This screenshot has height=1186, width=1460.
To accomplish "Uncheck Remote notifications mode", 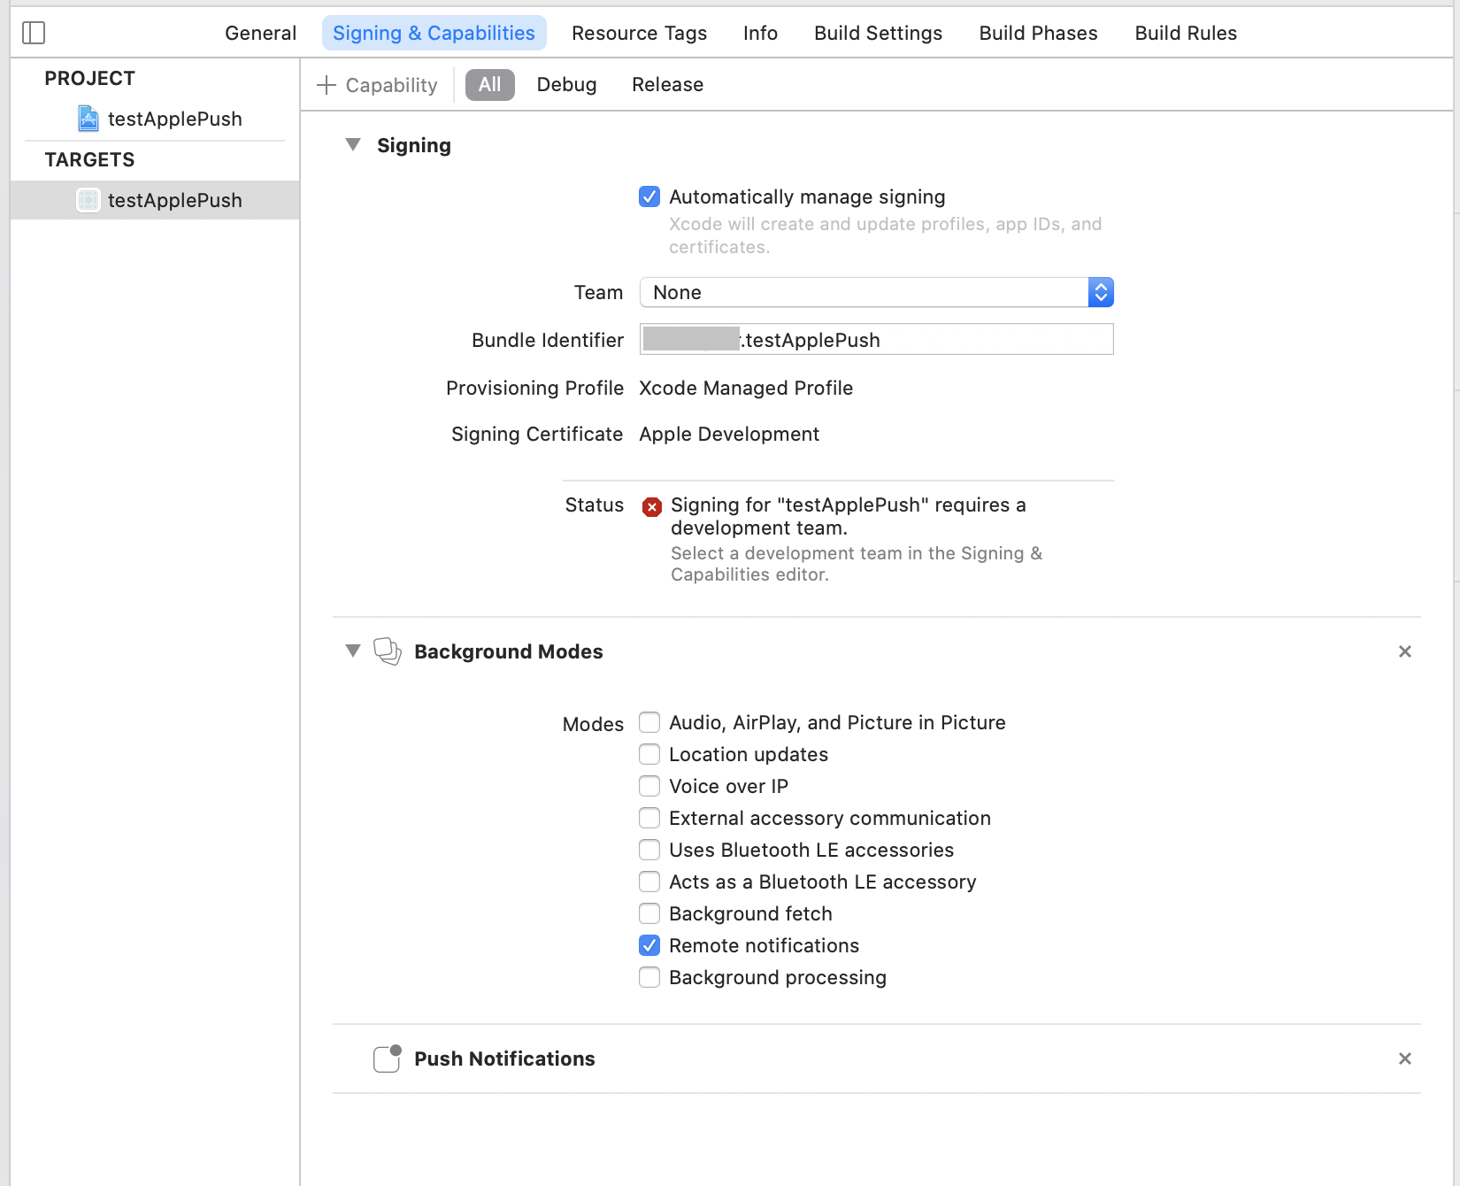I will click(x=649, y=945).
